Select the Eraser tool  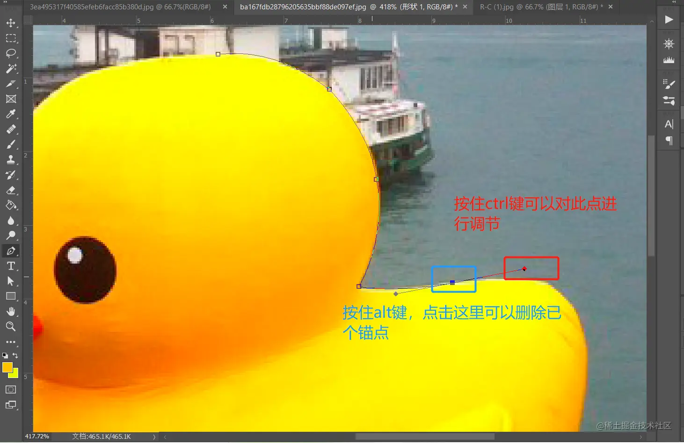click(x=11, y=190)
